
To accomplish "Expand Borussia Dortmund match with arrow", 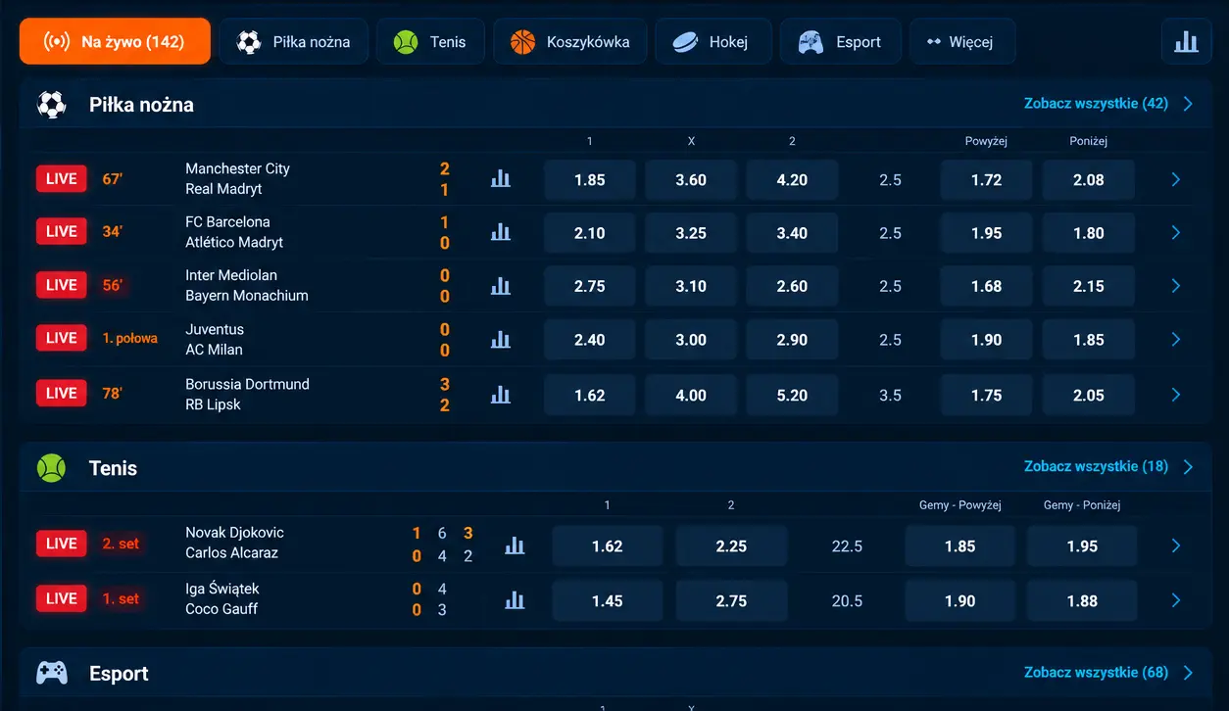I will (x=1176, y=396).
